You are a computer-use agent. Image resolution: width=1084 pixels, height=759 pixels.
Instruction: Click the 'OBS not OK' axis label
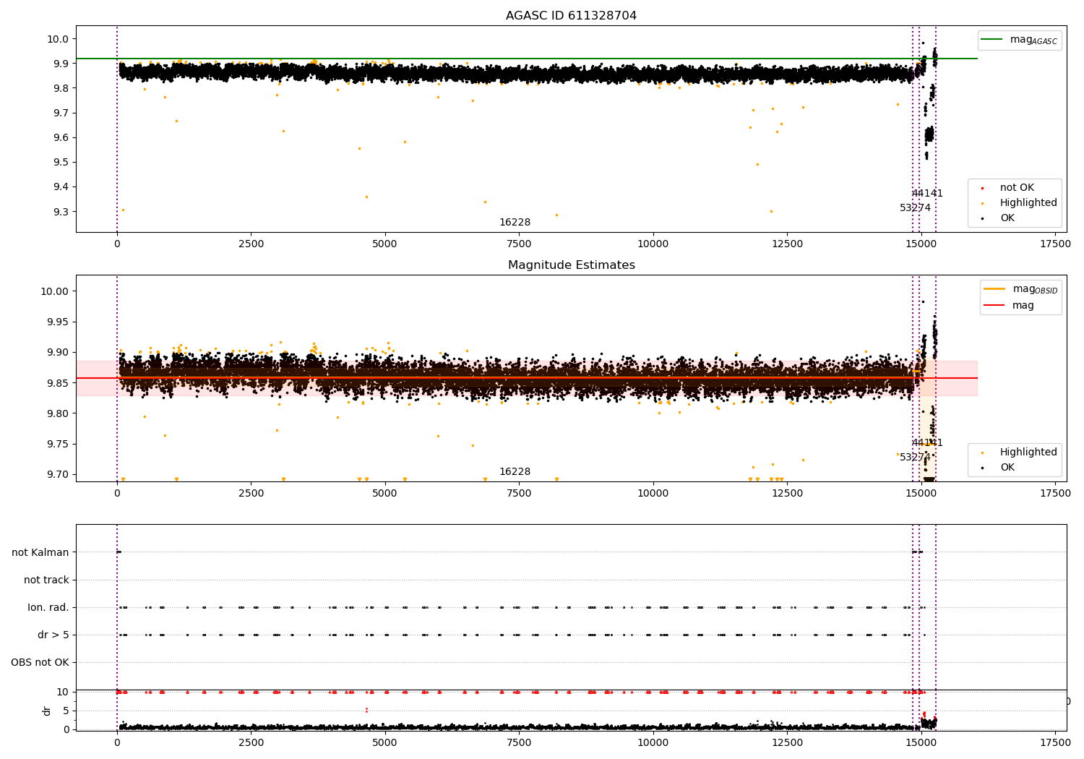40,662
